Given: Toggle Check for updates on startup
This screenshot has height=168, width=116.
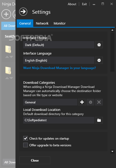Looking at the screenshot, I should coord(26,138).
